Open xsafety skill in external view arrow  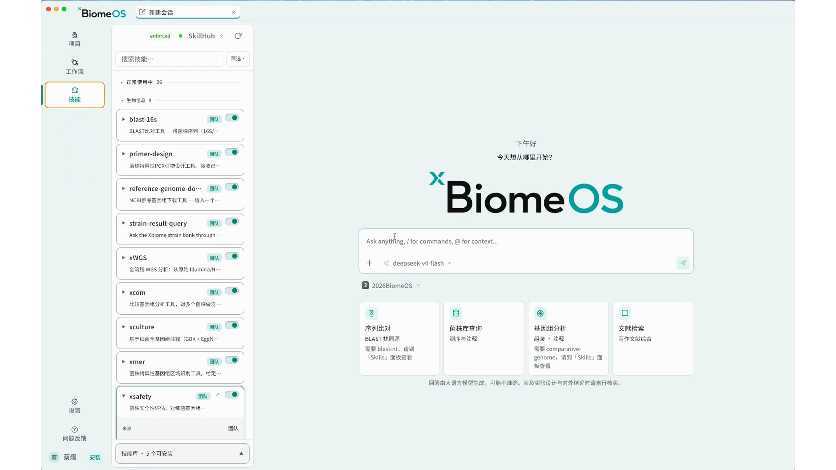coord(217,395)
